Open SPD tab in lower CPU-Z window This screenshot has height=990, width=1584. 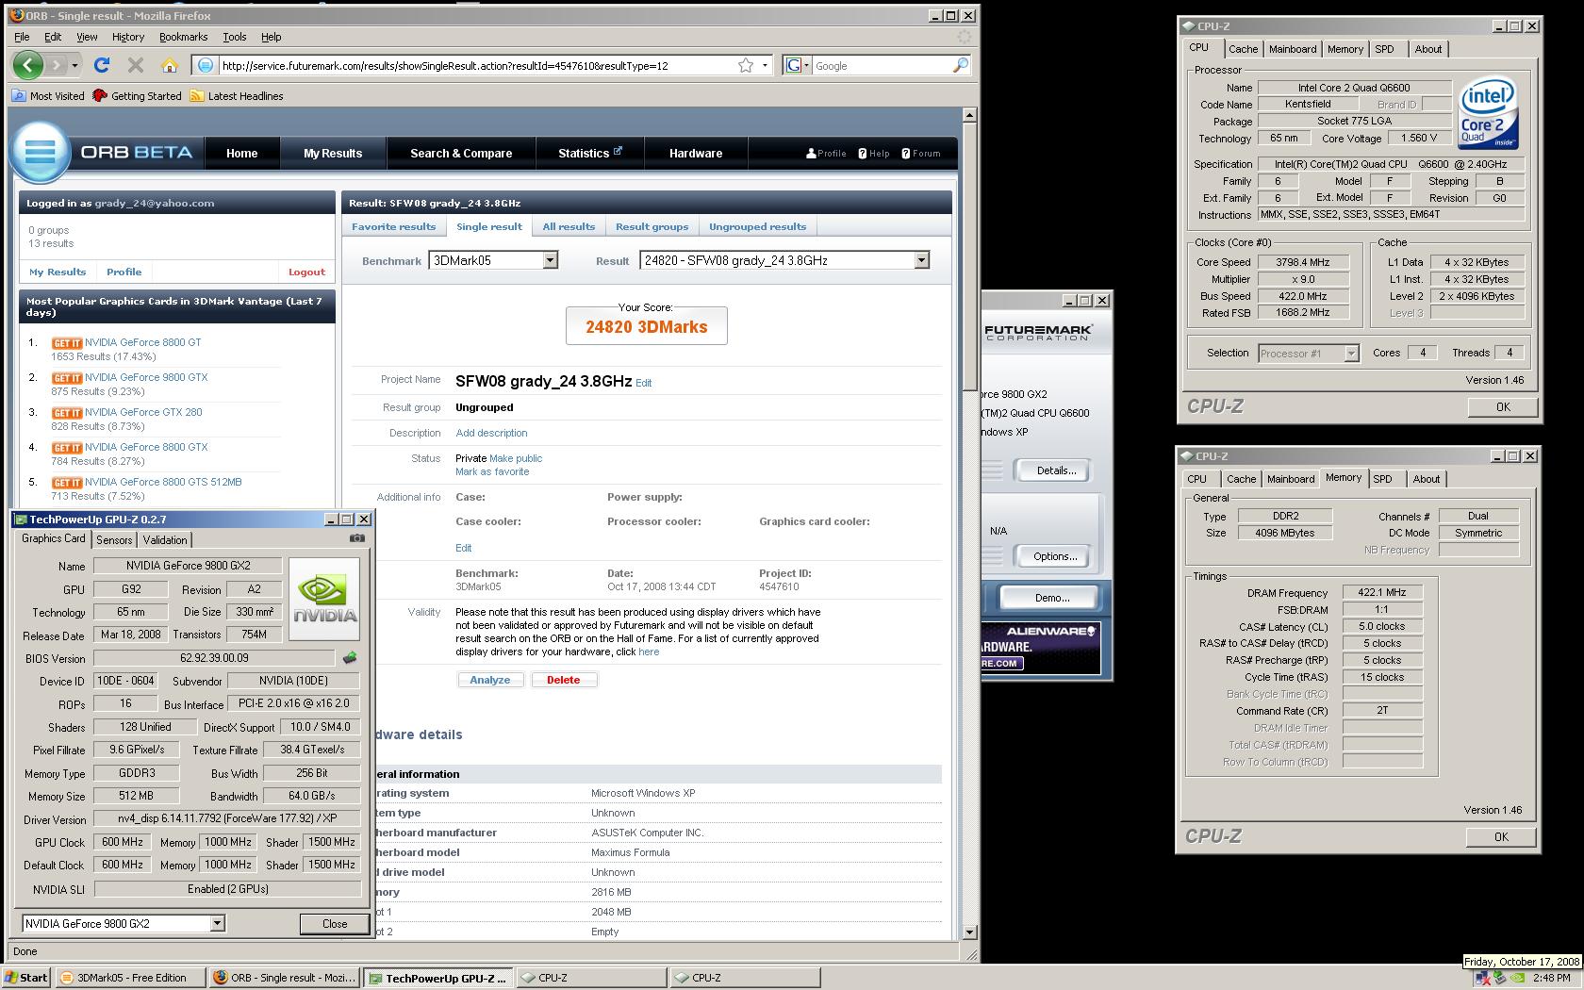(x=1382, y=479)
